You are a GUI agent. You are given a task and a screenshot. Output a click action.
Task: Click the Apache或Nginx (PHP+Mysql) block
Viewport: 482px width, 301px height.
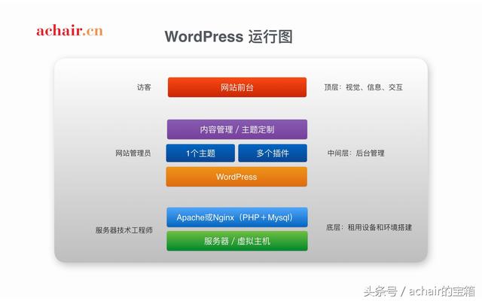point(237,217)
